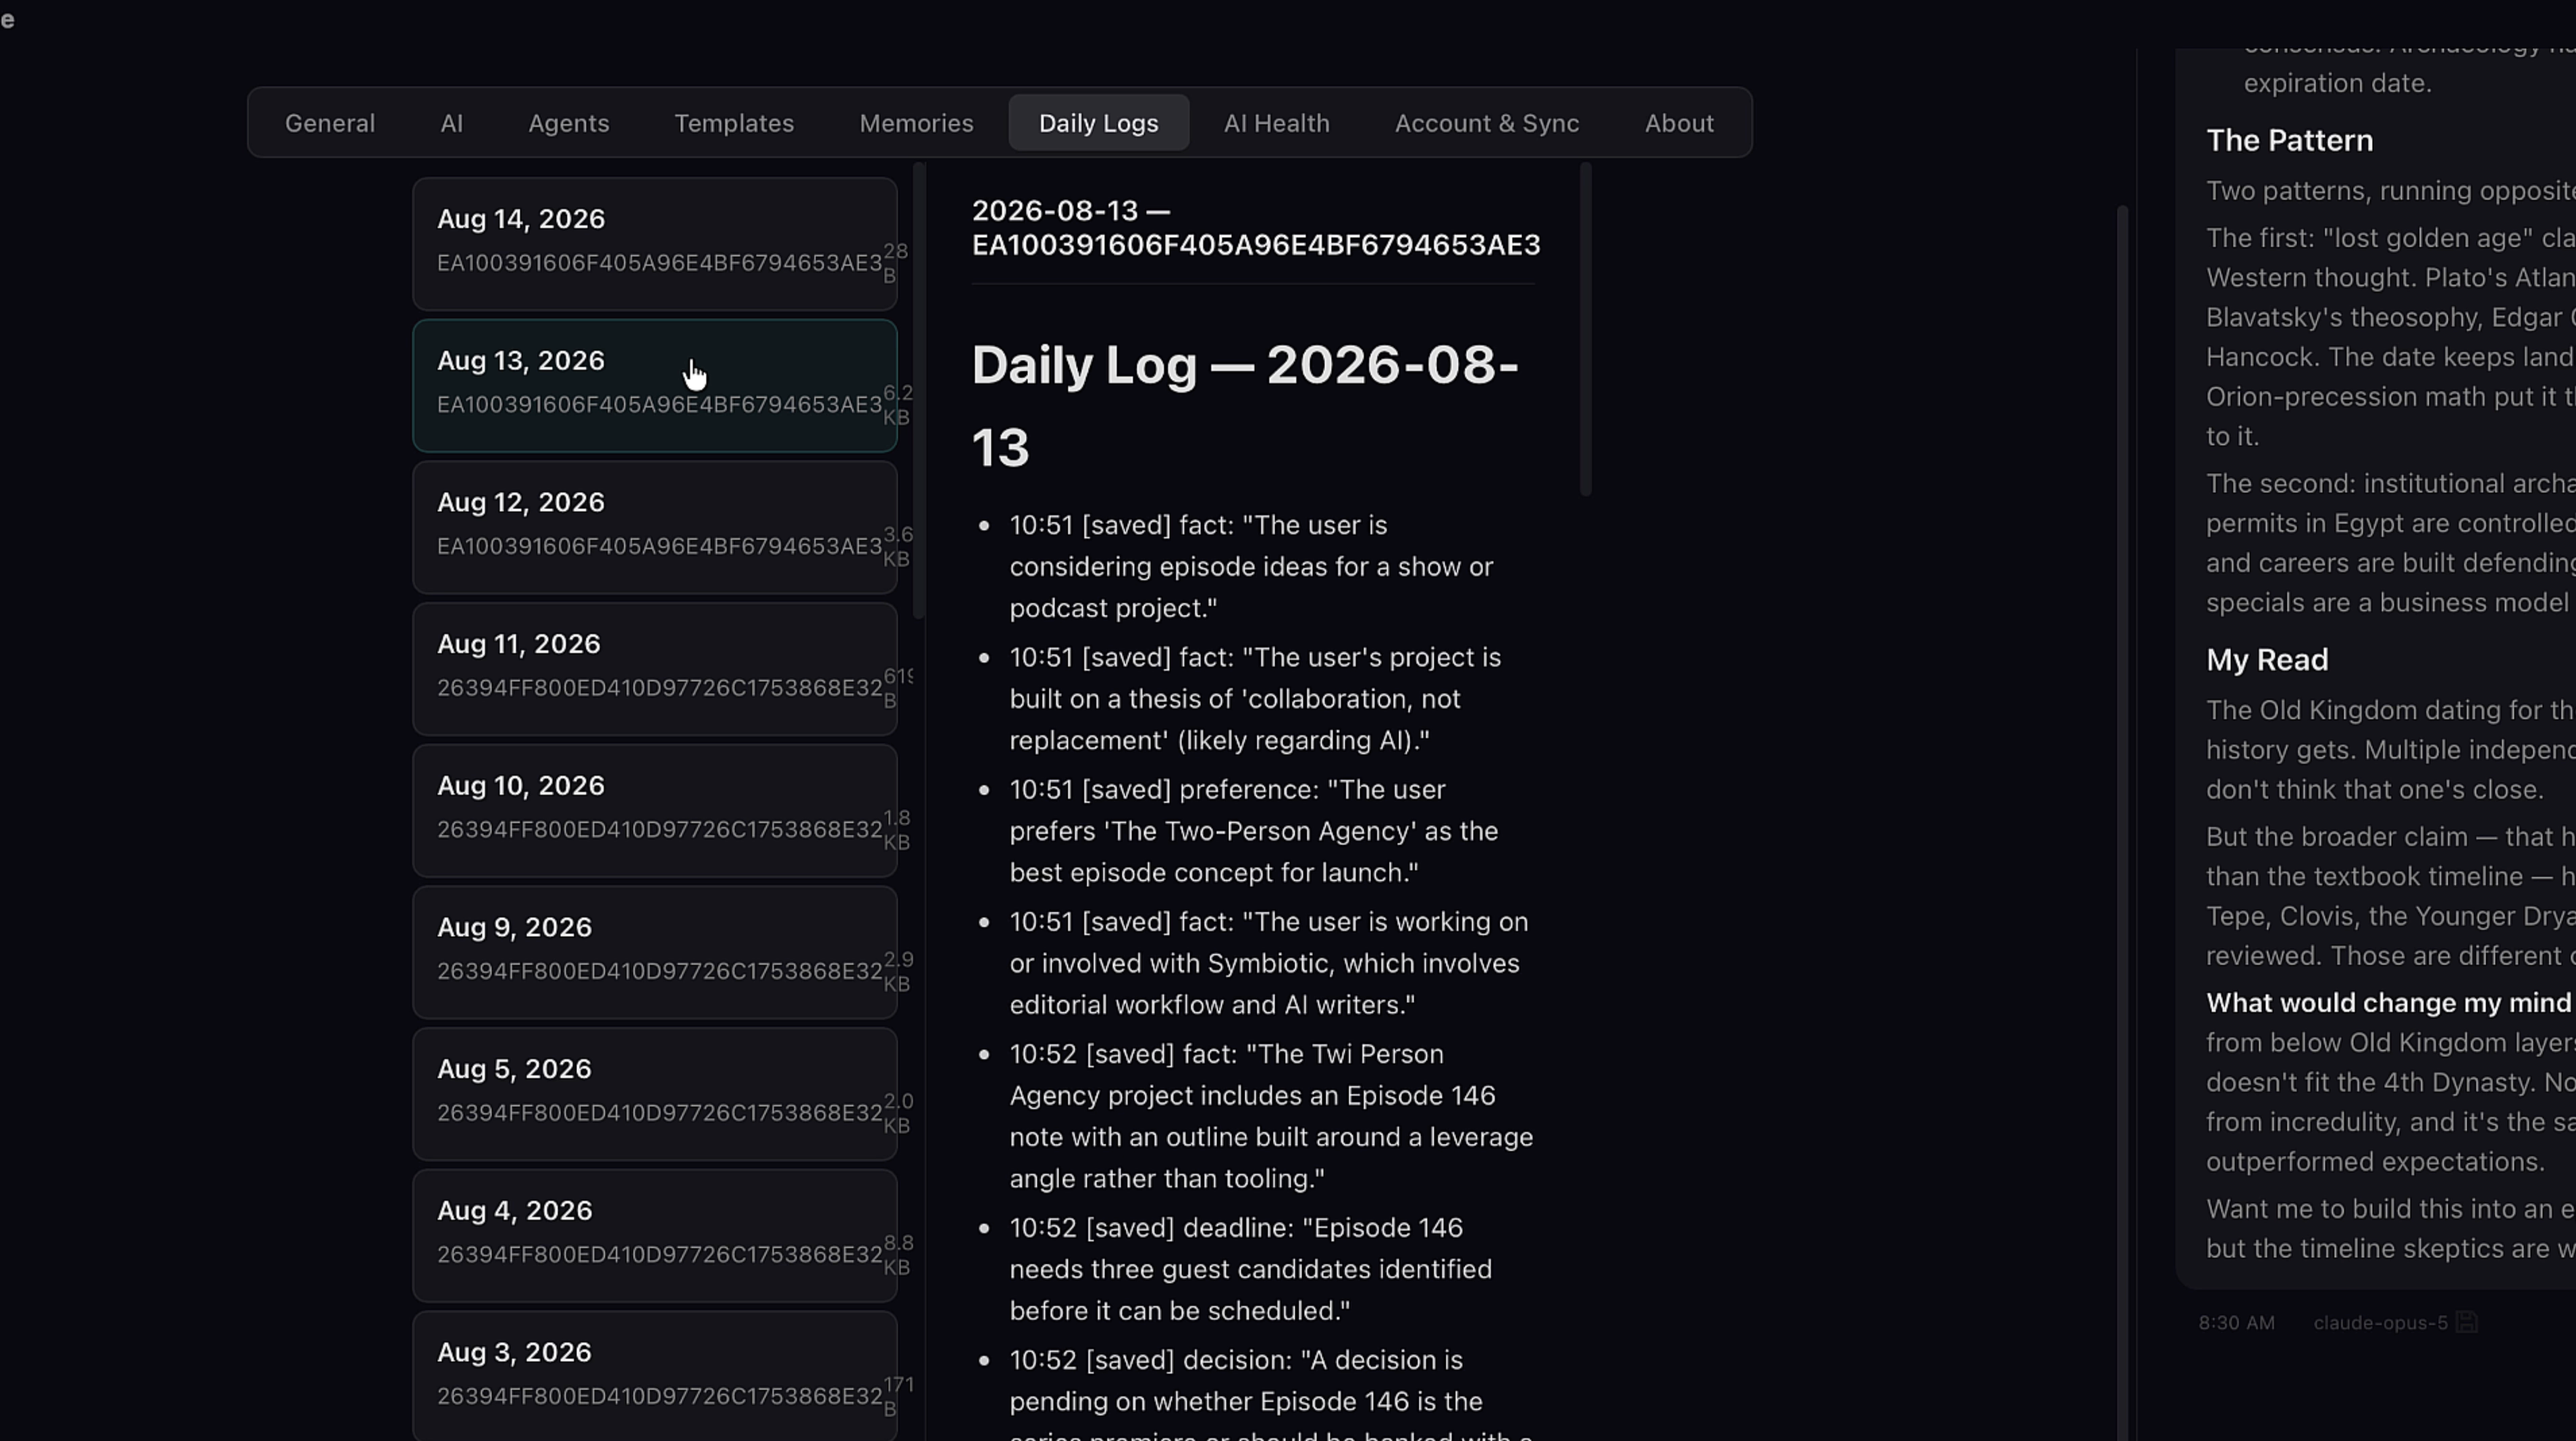This screenshot has width=2576, height=1441.
Task: Click the 'My Read' heading in chat
Action: pyautogui.click(x=2267, y=660)
